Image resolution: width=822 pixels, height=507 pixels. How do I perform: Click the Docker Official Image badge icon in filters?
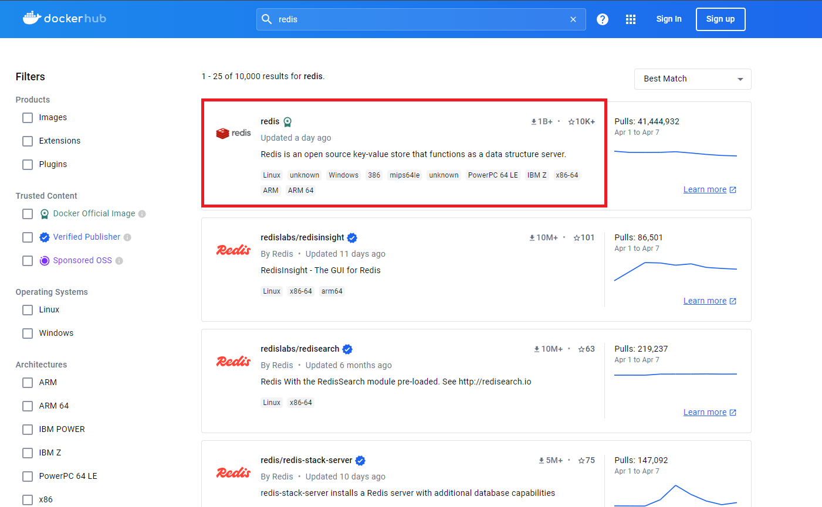pos(45,214)
